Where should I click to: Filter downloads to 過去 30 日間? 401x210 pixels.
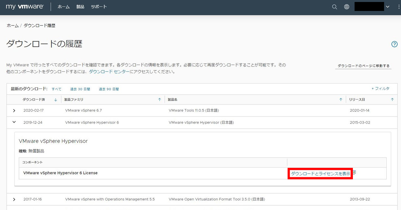click(x=80, y=89)
